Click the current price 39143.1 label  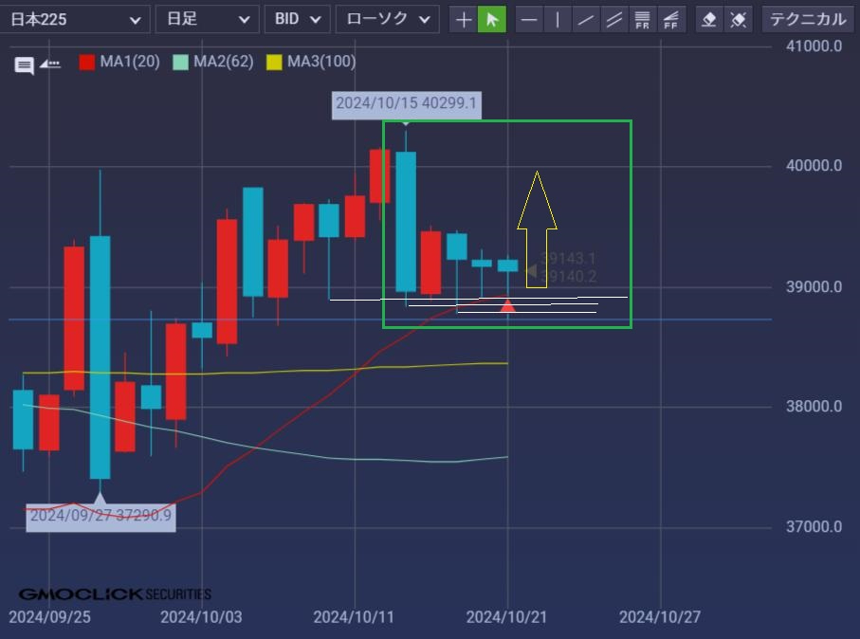click(568, 258)
